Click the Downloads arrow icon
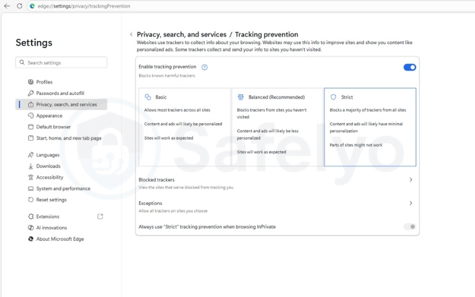Viewport: 475px width, 297px height. 31,166
